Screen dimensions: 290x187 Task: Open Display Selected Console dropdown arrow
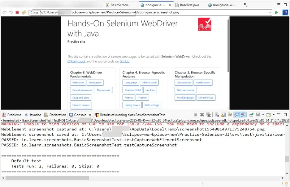pos(263,115)
